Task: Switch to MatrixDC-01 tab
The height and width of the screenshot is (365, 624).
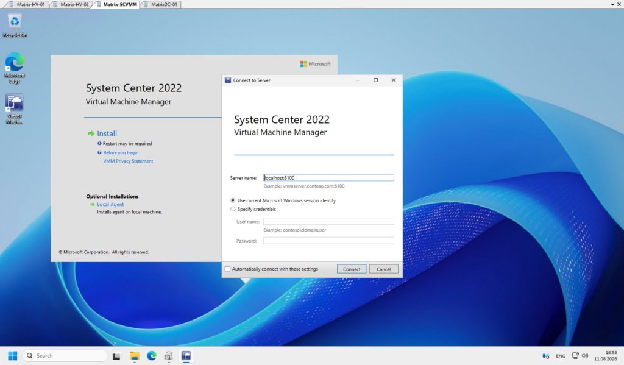Action: click(x=161, y=4)
